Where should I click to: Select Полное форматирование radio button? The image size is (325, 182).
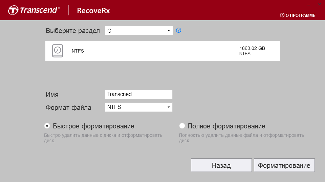coord(182,126)
